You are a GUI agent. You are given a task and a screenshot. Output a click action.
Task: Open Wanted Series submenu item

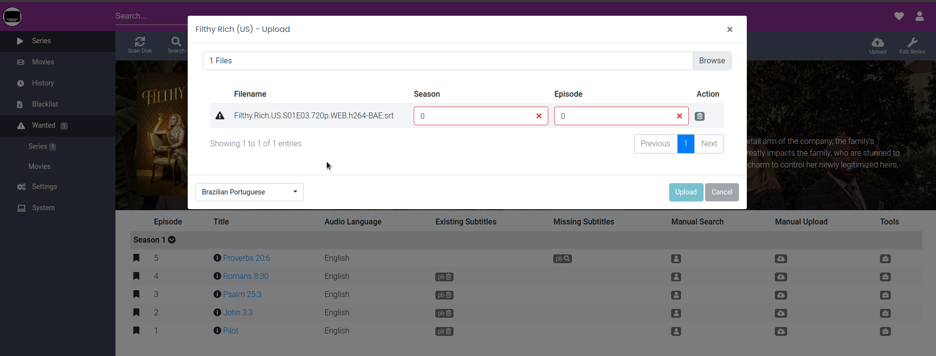[x=57, y=146]
